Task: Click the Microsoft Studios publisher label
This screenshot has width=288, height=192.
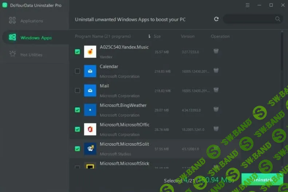Action: tap(115, 154)
